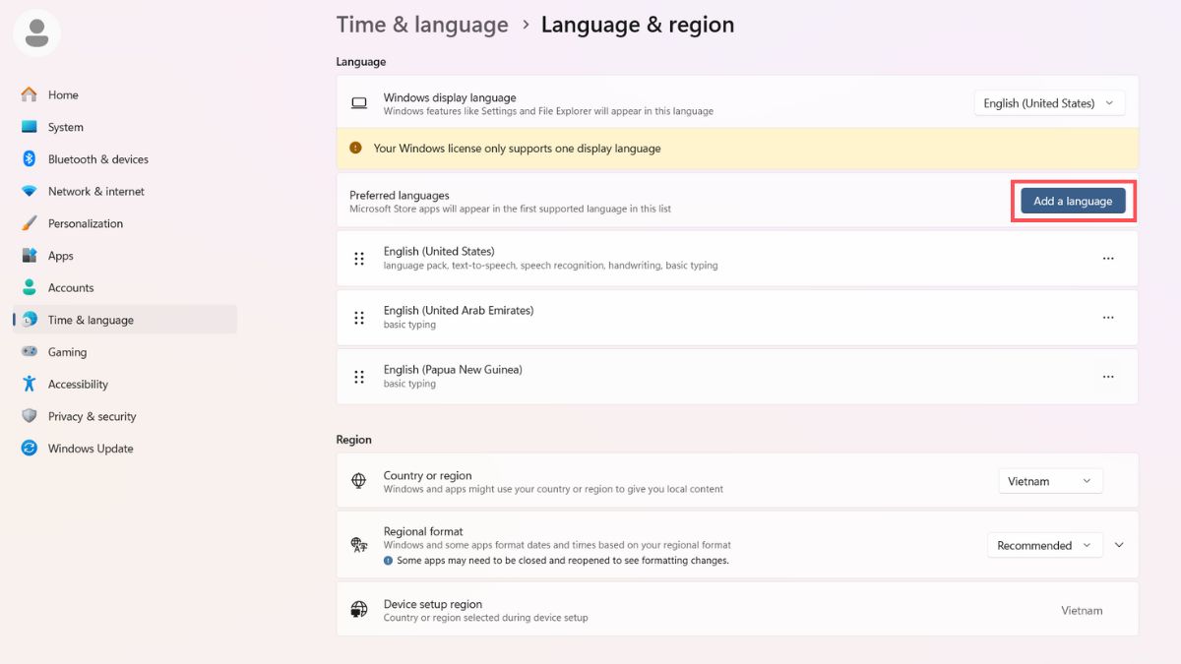Open more options for English (Papua New Guinea)
The height and width of the screenshot is (664, 1181).
coord(1108,377)
